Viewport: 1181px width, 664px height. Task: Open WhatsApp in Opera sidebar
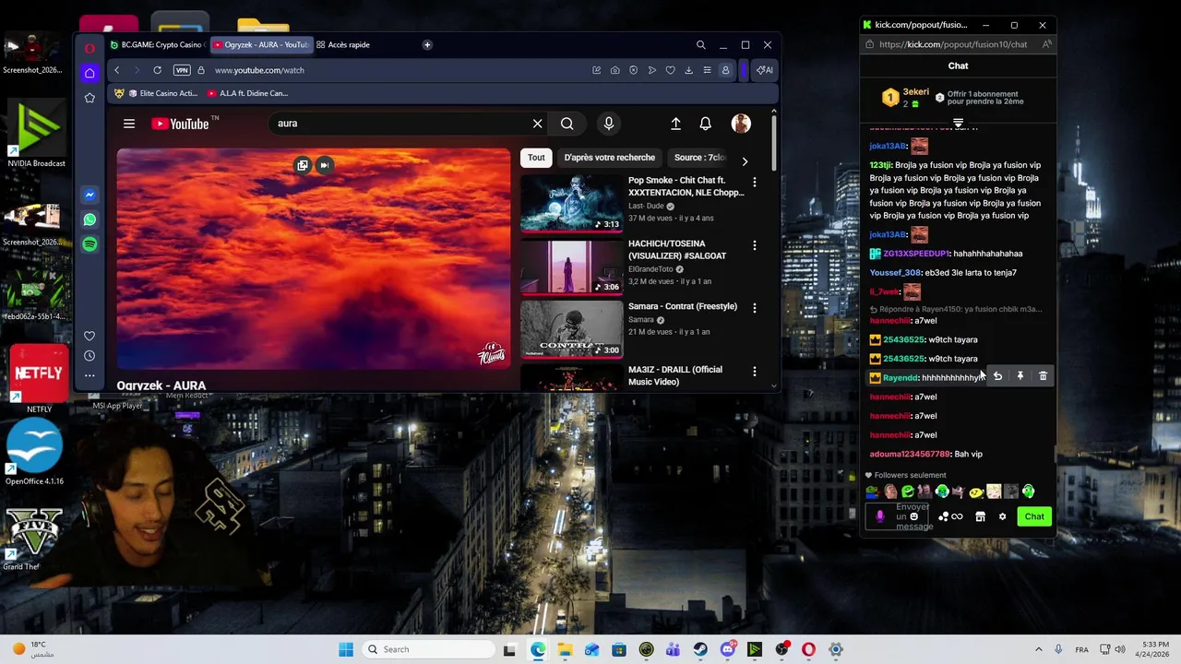point(89,219)
